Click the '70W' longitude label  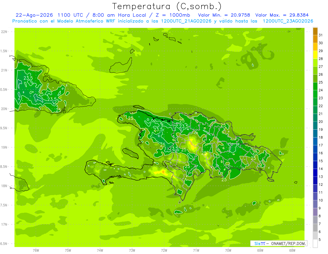tap(228, 250)
